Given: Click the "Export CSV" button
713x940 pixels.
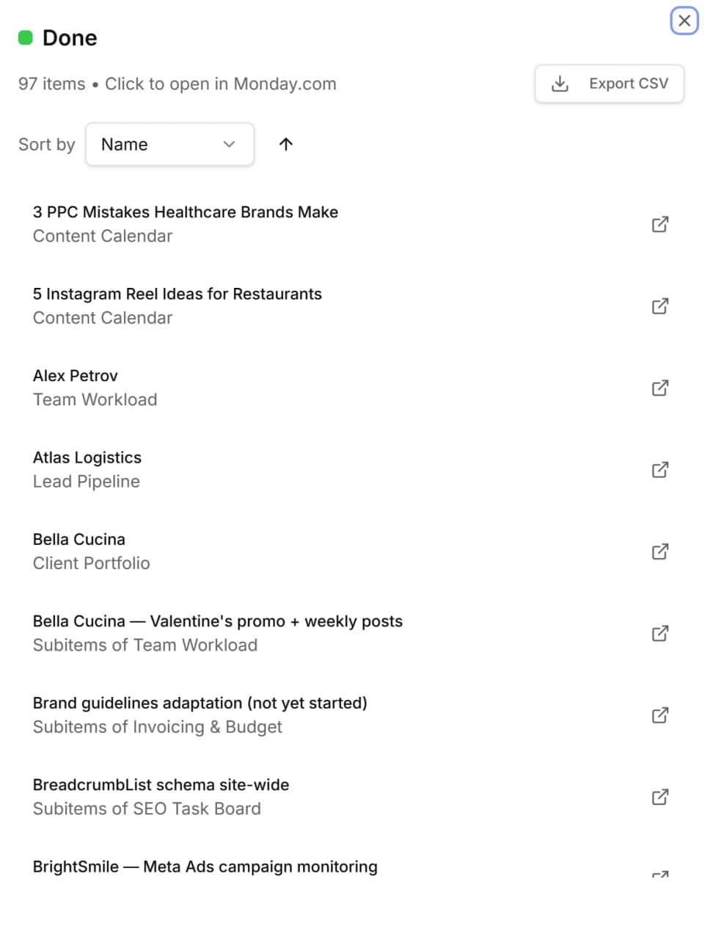Looking at the screenshot, I should pyautogui.click(x=609, y=84).
